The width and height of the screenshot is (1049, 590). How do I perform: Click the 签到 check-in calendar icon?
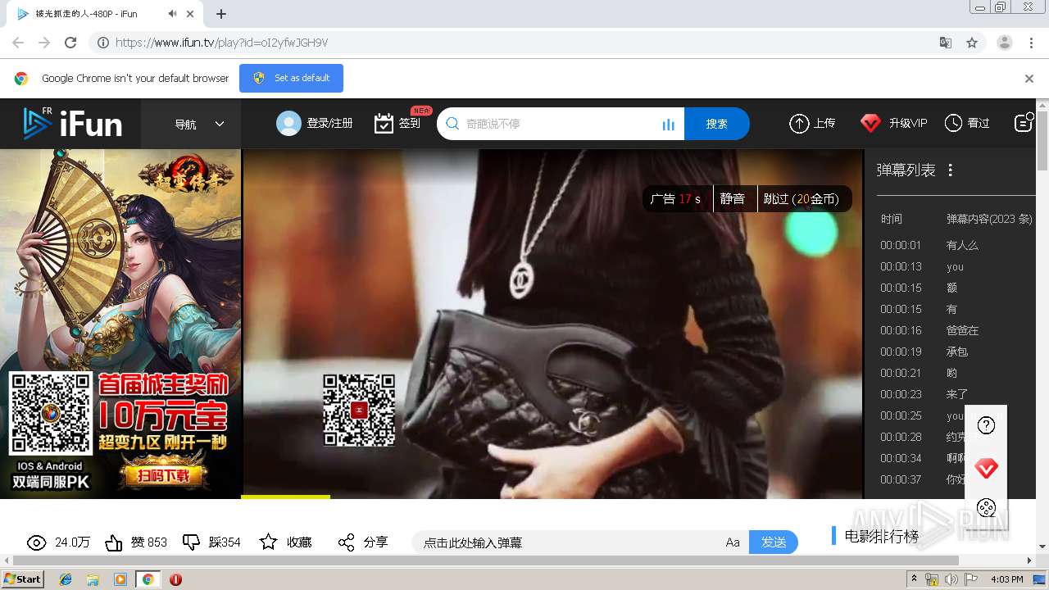point(384,124)
